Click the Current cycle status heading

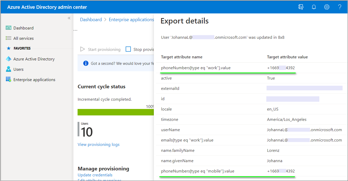coord(102,87)
